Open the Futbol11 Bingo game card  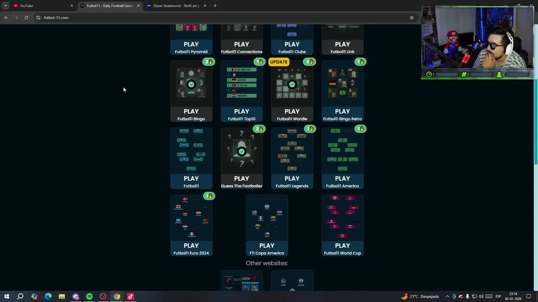tap(191, 91)
